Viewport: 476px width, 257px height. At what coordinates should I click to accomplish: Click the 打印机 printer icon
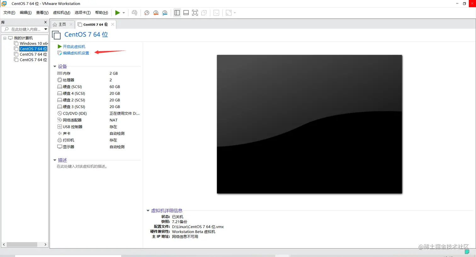click(59, 140)
